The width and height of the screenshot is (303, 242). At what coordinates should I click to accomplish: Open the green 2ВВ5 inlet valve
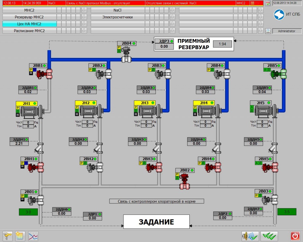pos(279,74)
